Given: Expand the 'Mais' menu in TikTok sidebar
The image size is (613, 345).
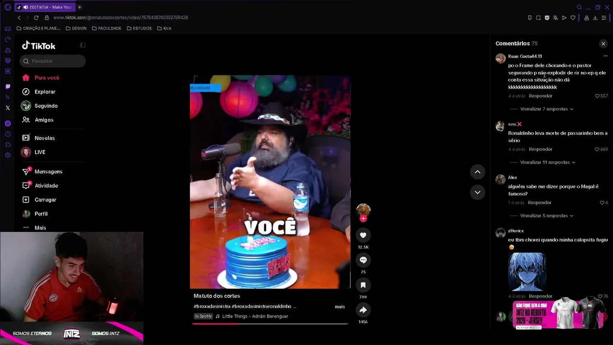Looking at the screenshot, I should point(34,228).
